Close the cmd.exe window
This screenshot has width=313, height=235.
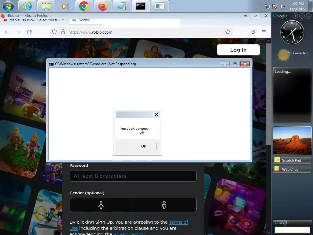[x=245, y=64]
